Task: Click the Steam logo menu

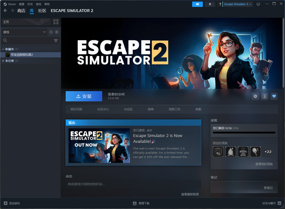Action: (x=10, y=4)
